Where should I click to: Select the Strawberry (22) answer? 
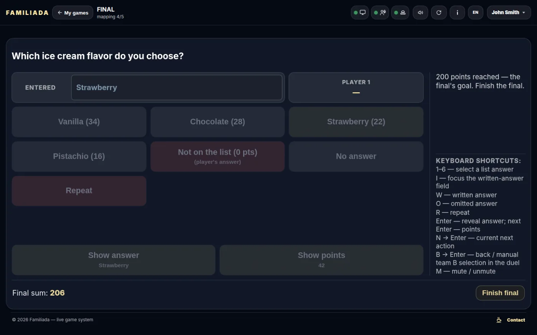click(356, 122)
